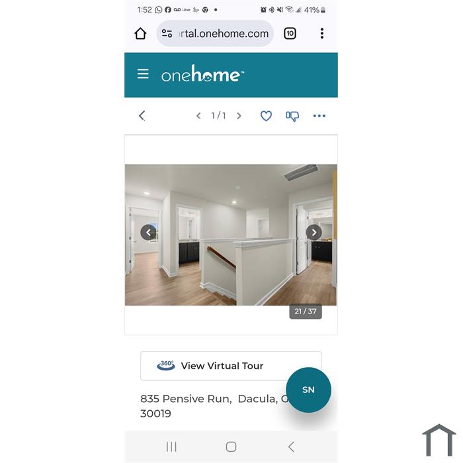Open the SN floating agent button
Screen dimensions: 463x463
(x=309, y=390)
